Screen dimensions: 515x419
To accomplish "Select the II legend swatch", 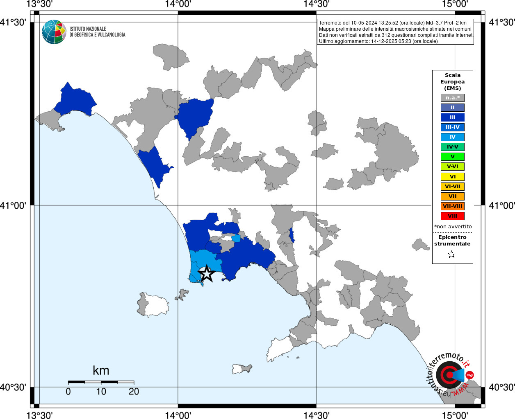I will [453, 108].
